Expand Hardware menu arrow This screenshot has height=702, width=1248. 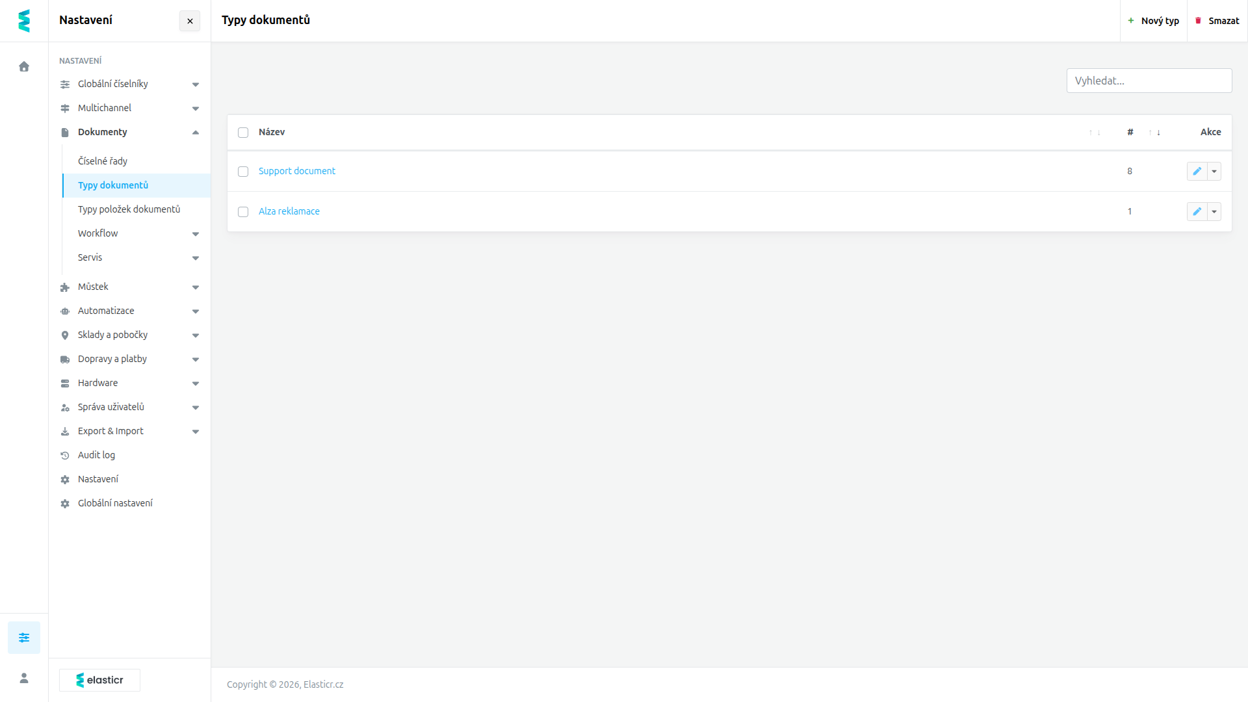pos(196,383)
